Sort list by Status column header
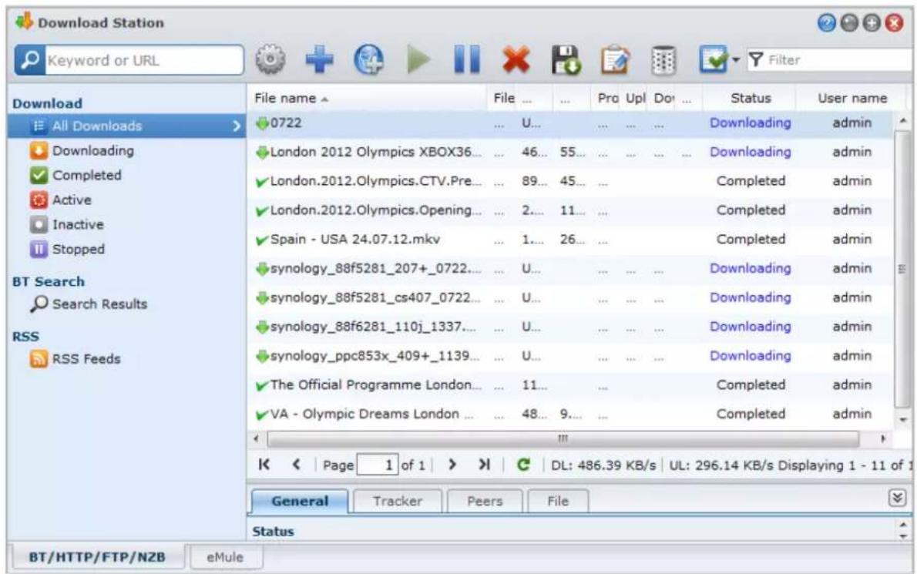The width and height of the screenshot is (917, 574). pos(751,98)
